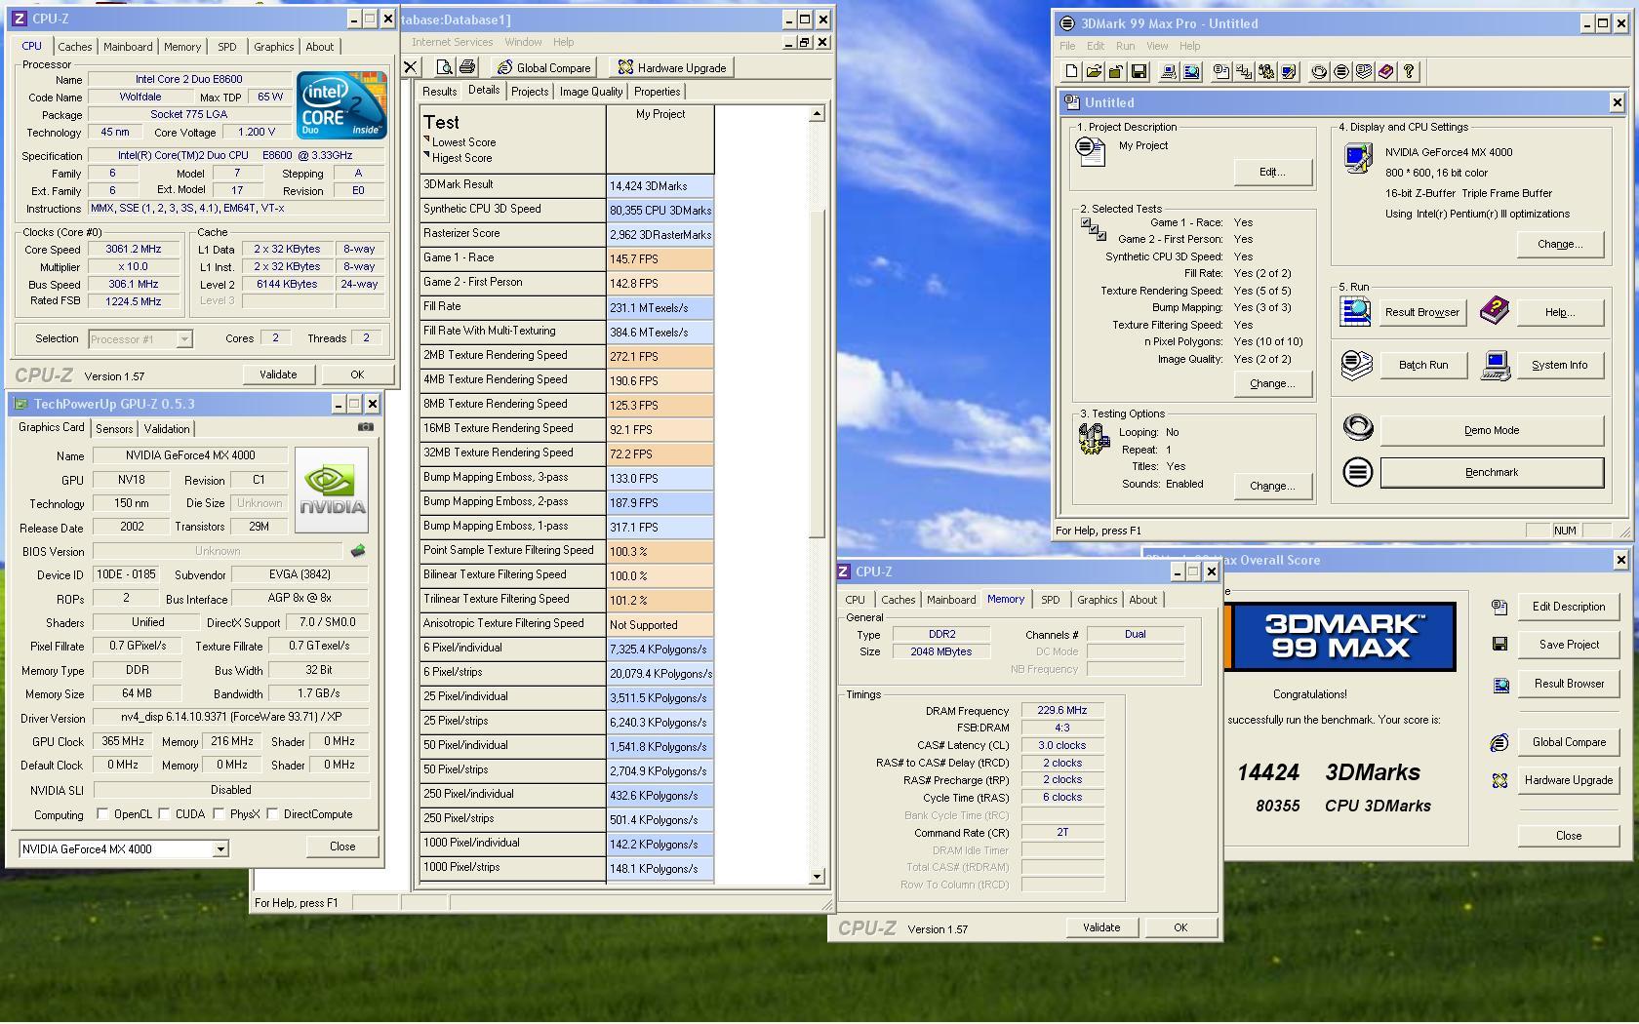Toggle the PhysX checkbox in GPU-Z
The image size is (1639, 1024).
[x=219, y=813]
